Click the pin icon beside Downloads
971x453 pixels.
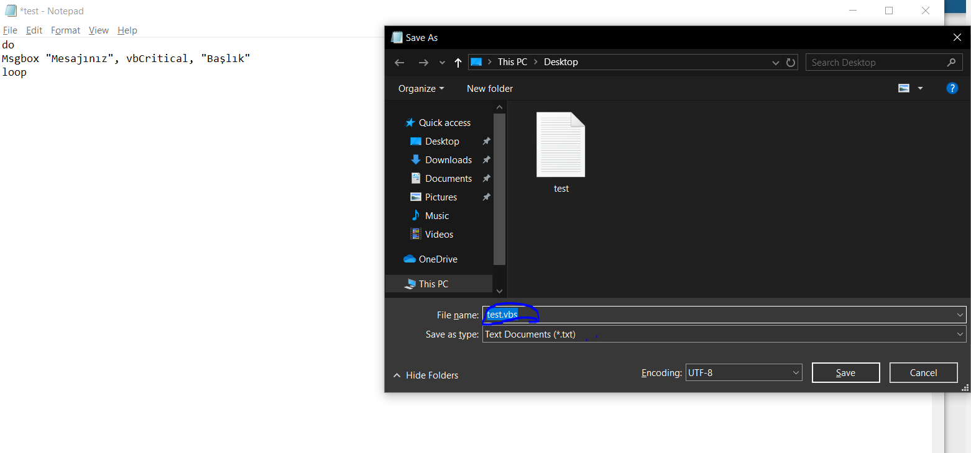point(486,160)
